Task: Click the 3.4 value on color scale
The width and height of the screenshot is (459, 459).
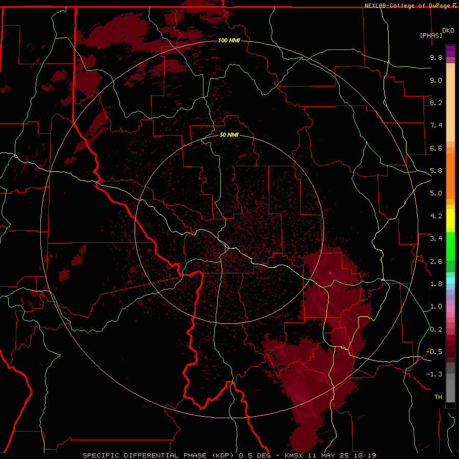Action: [436, 239]
